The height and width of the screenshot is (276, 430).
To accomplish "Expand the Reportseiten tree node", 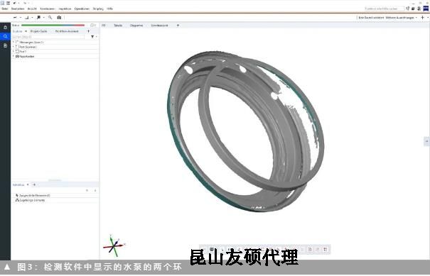I will (x=14, y=56).
